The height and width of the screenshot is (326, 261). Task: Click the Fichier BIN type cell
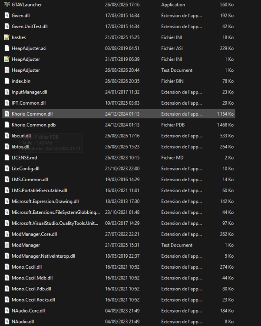(172, 81)
